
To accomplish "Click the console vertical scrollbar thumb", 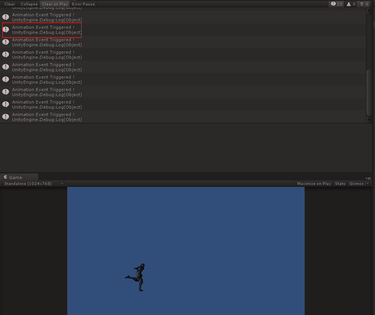I will tap(369, 92).
